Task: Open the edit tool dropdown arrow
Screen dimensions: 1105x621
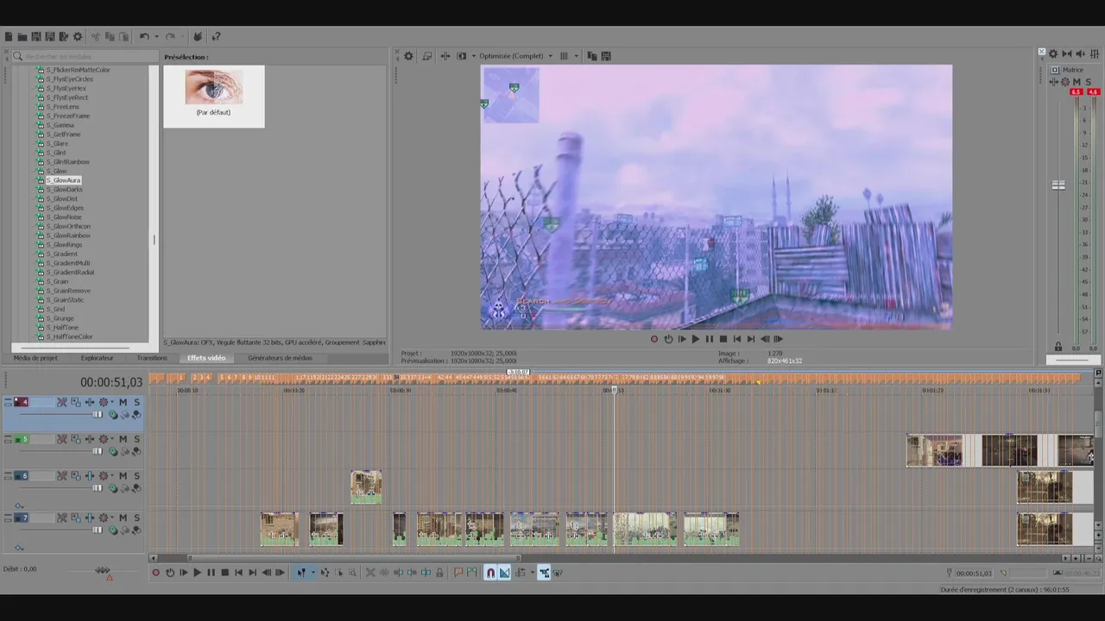Action: [313, 573]
